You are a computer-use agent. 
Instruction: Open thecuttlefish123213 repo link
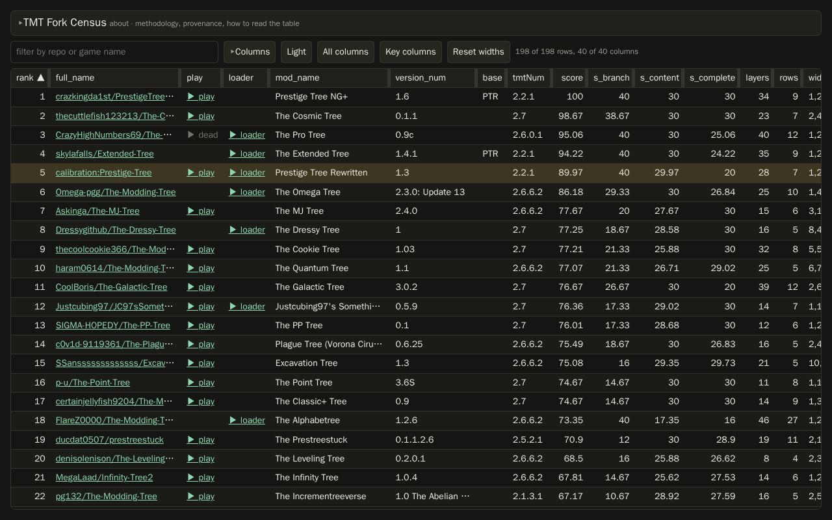point(115,116)
